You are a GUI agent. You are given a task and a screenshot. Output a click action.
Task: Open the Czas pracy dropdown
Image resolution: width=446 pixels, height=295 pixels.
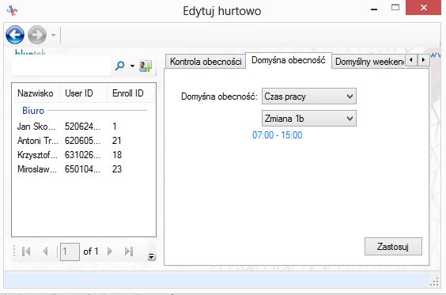309,96
